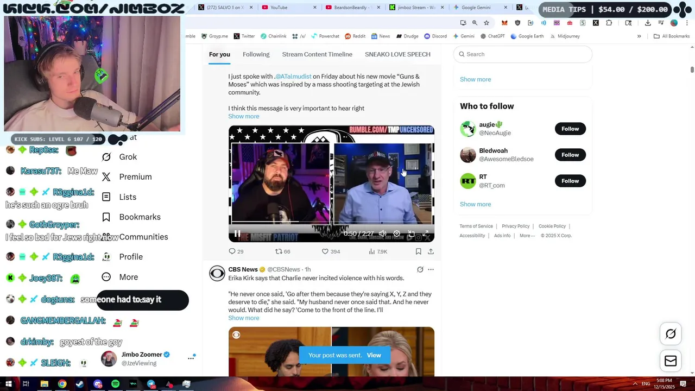Click the X search field
This screenshot has height=391, width=695.
tap(523, 54)
